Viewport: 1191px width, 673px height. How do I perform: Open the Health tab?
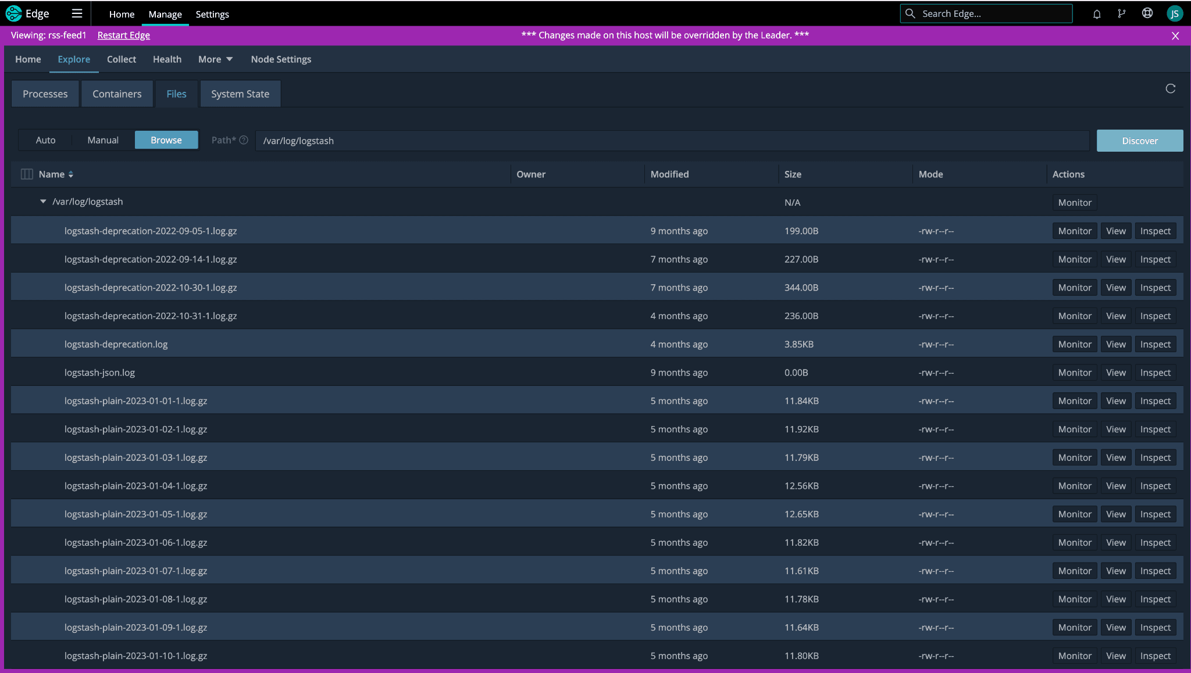tap(167, 59)
